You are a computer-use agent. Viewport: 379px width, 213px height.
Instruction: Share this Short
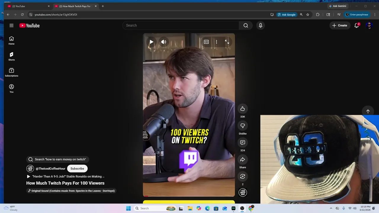(x=243, y=159)
